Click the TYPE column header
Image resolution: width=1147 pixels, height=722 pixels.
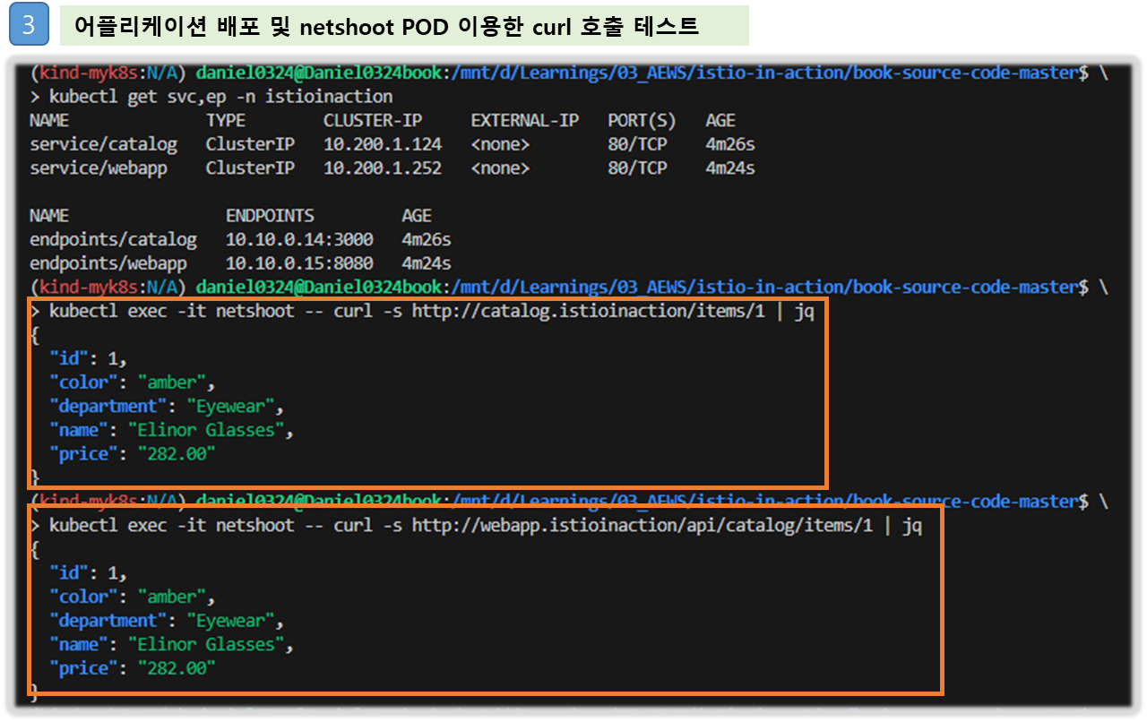tap(226, 120)
